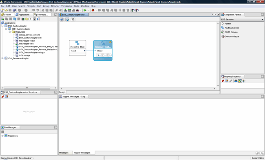Click the red Debug bug icon

pyautogui.click(x=93, y=10)
